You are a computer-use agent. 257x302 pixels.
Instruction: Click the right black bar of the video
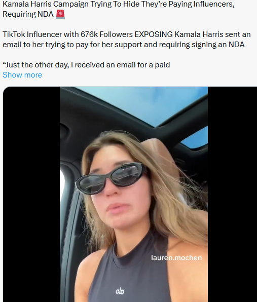(232, 194)
